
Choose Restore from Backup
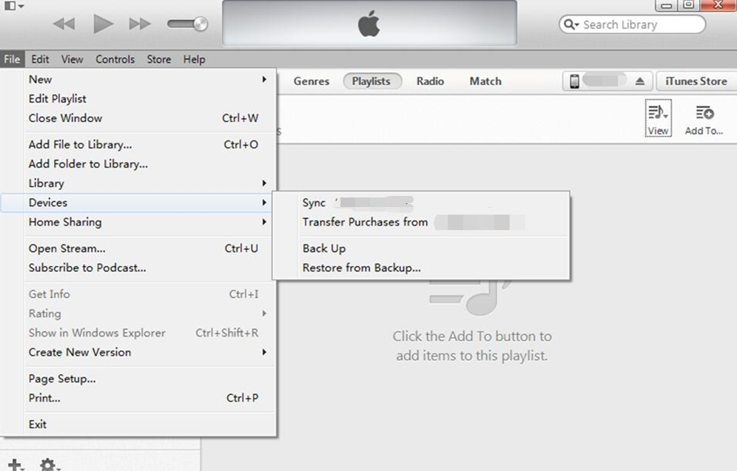click(421, 267)
